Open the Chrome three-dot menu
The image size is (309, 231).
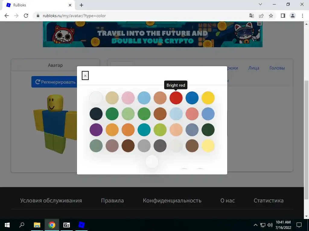[302, 16]
